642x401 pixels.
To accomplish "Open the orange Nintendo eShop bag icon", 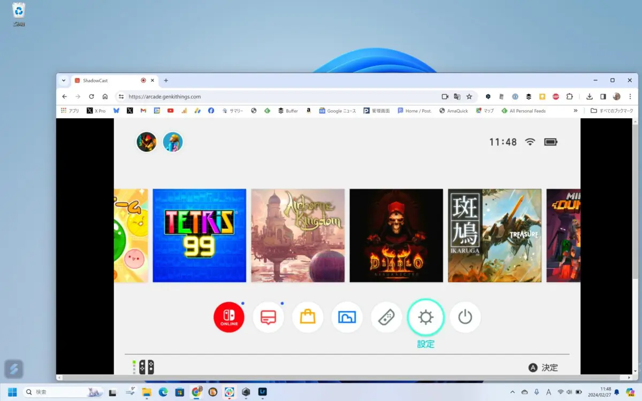I will point(308,317).
